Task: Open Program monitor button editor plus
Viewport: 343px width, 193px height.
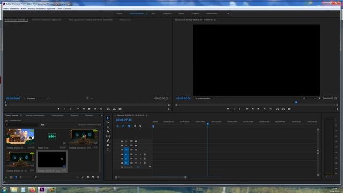Action: click(337, 109)
